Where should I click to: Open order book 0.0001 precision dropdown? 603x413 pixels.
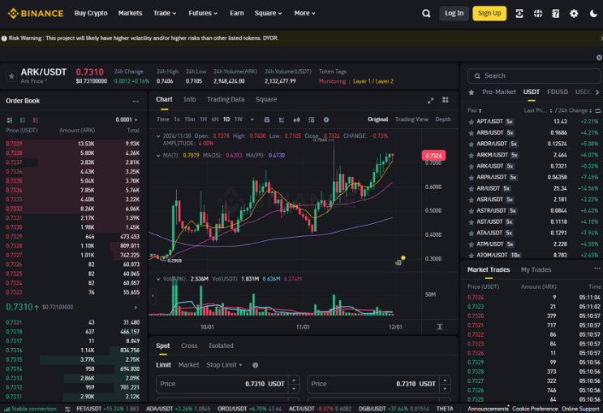[127, 120]
